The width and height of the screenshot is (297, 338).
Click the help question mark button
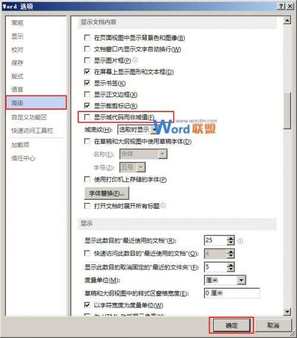click(x=281, y=6)
